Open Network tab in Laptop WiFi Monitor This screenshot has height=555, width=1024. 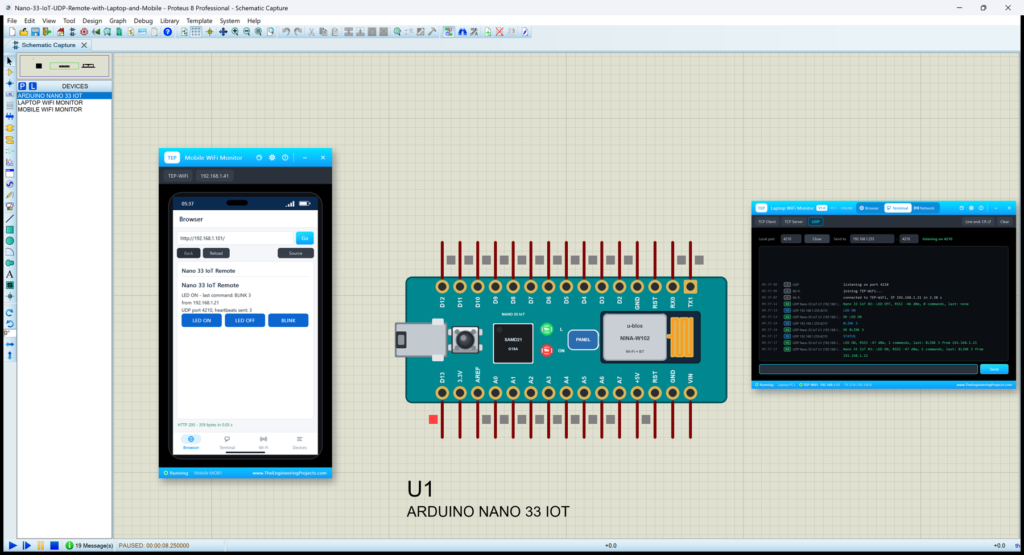pyautogui.click(x=924, y=208)
